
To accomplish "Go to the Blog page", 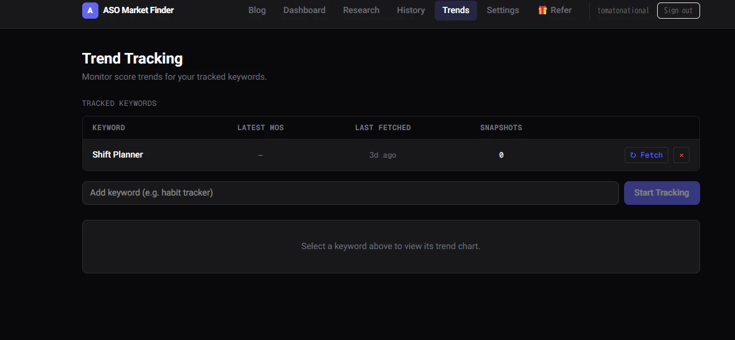I will point(257,11).
